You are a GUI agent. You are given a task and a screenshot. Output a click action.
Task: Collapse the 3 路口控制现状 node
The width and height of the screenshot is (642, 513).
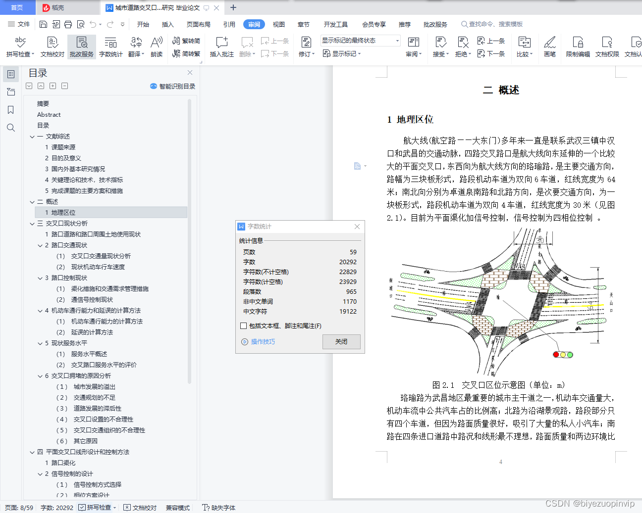pos(40,278)
